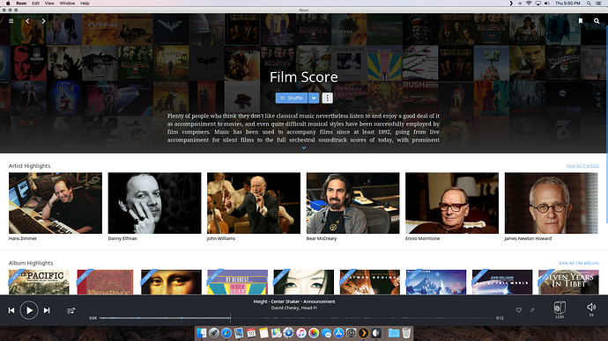Open the hamburger navigation menu

pyautogui.click(x=11, y=21)
